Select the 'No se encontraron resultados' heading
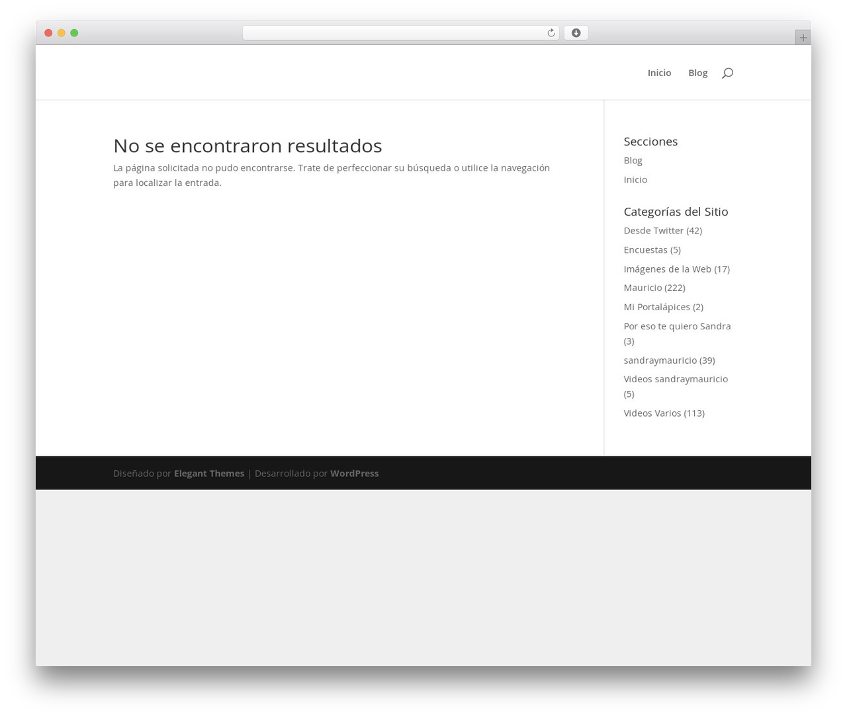 pos(247,146)
